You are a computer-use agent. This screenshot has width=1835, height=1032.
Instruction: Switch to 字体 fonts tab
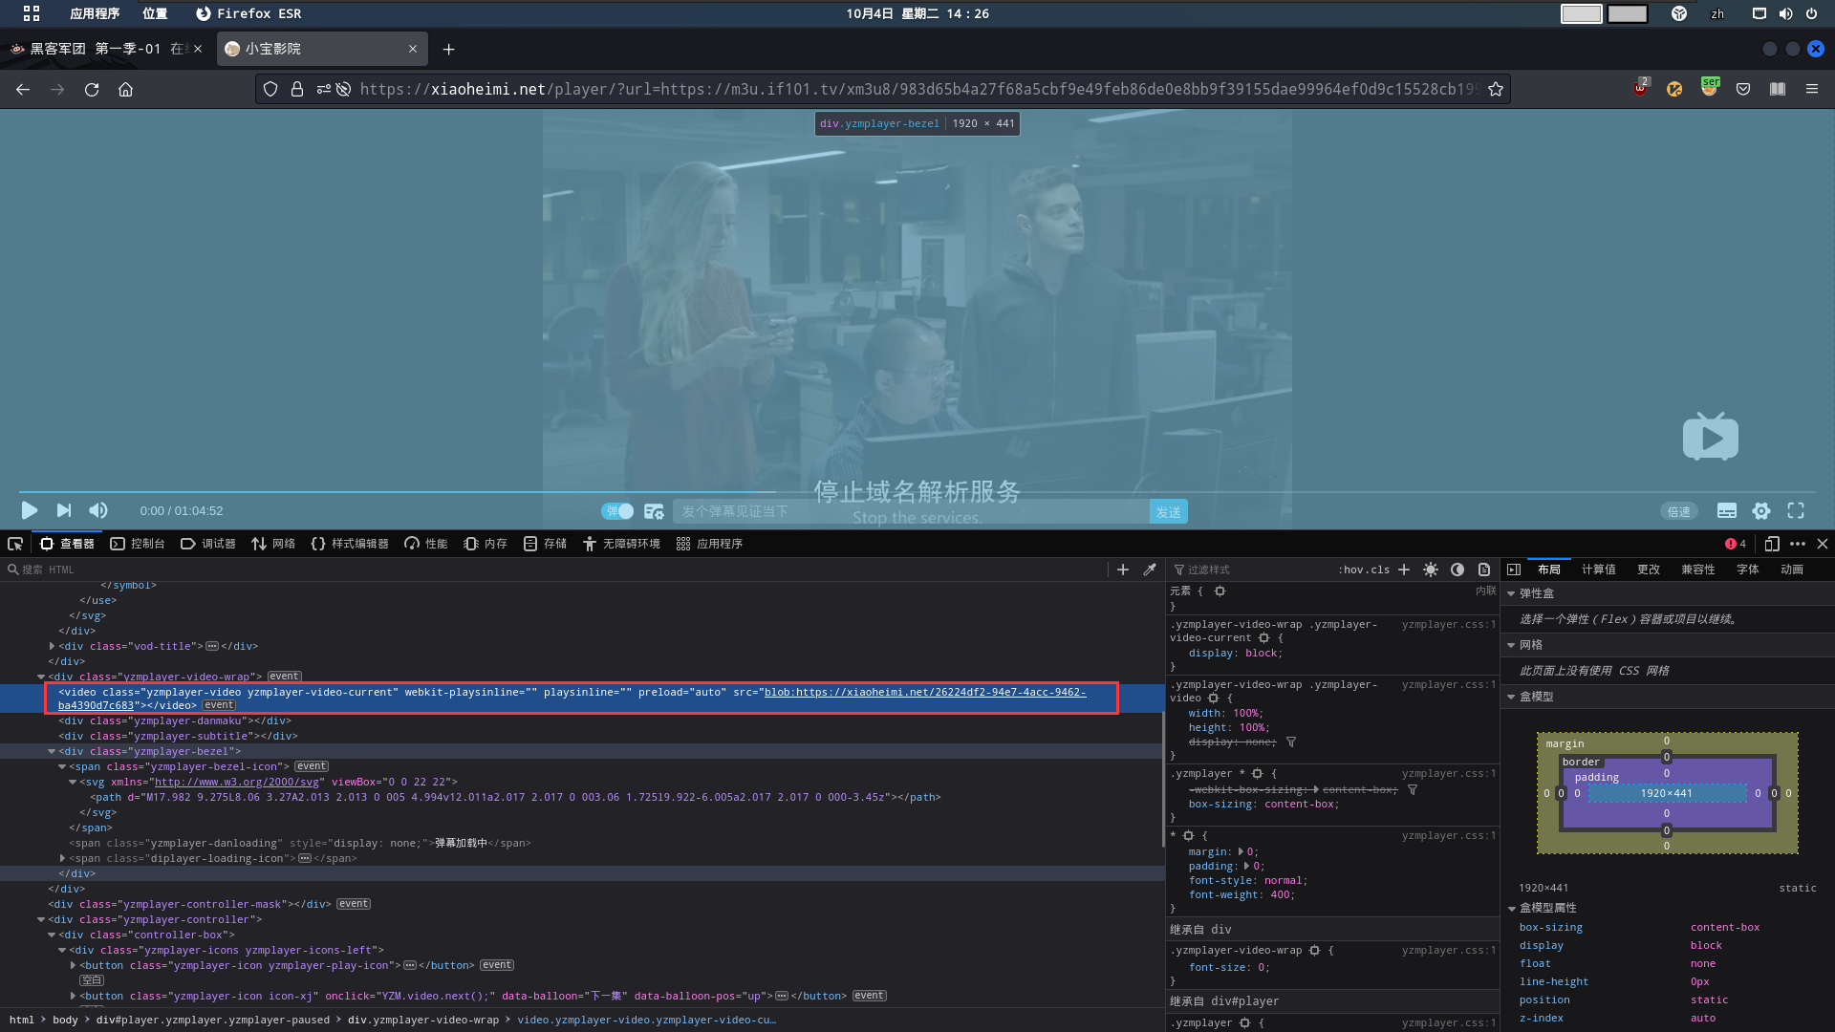pos(1748,570)
